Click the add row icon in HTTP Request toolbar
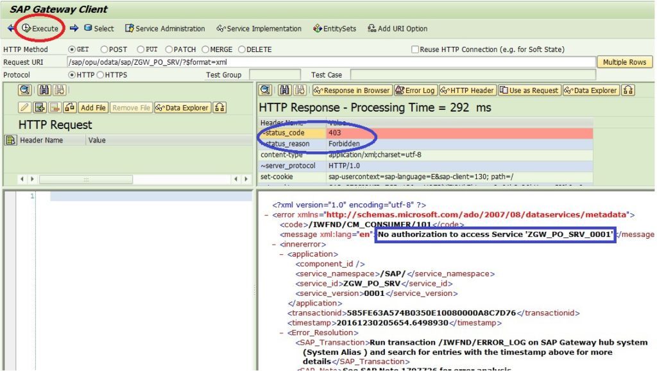 pyautogui.click(x=40, y=108)
